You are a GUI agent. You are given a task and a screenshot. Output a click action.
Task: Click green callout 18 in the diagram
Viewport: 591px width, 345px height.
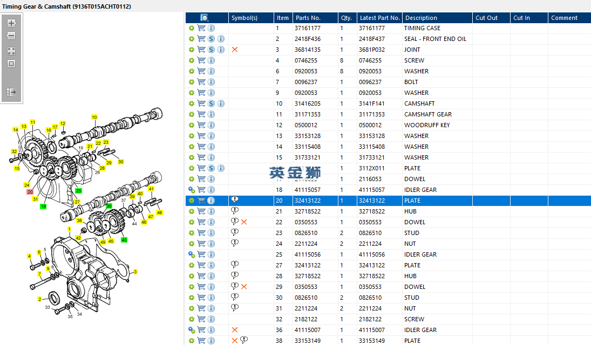click(43, 206)
